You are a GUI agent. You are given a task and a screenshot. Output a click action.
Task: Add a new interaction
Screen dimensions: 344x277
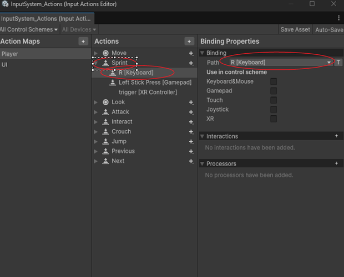pyautogui.click(x=336, y=136)
